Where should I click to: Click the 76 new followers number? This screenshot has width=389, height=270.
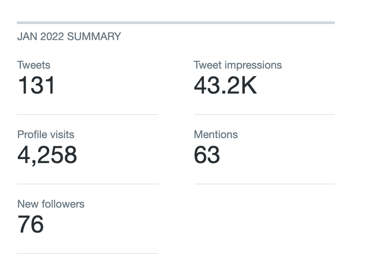[31, 224]
